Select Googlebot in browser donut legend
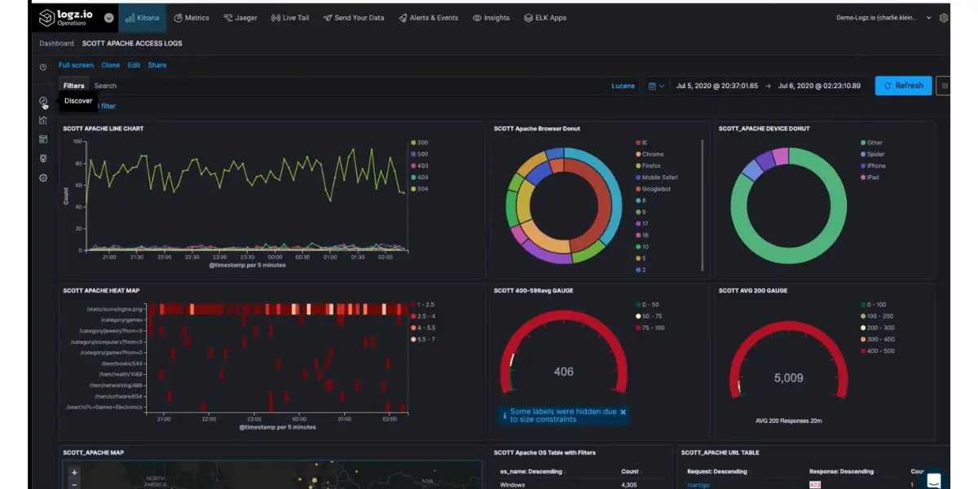The image size is (978, 489). pos(654,189)
